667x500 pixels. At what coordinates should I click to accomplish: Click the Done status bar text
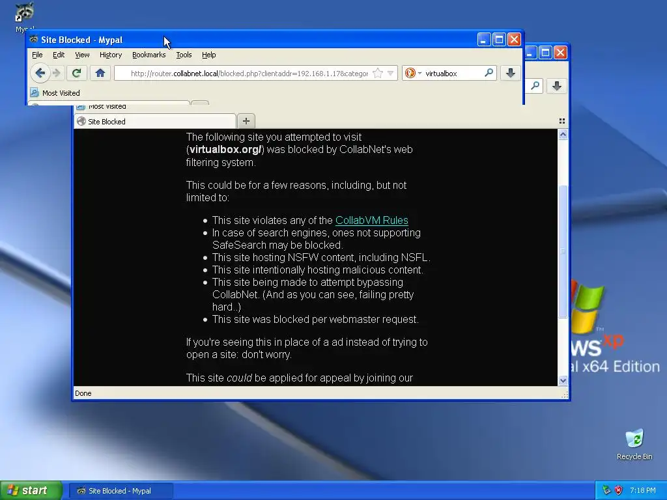[x=83, y=393]
